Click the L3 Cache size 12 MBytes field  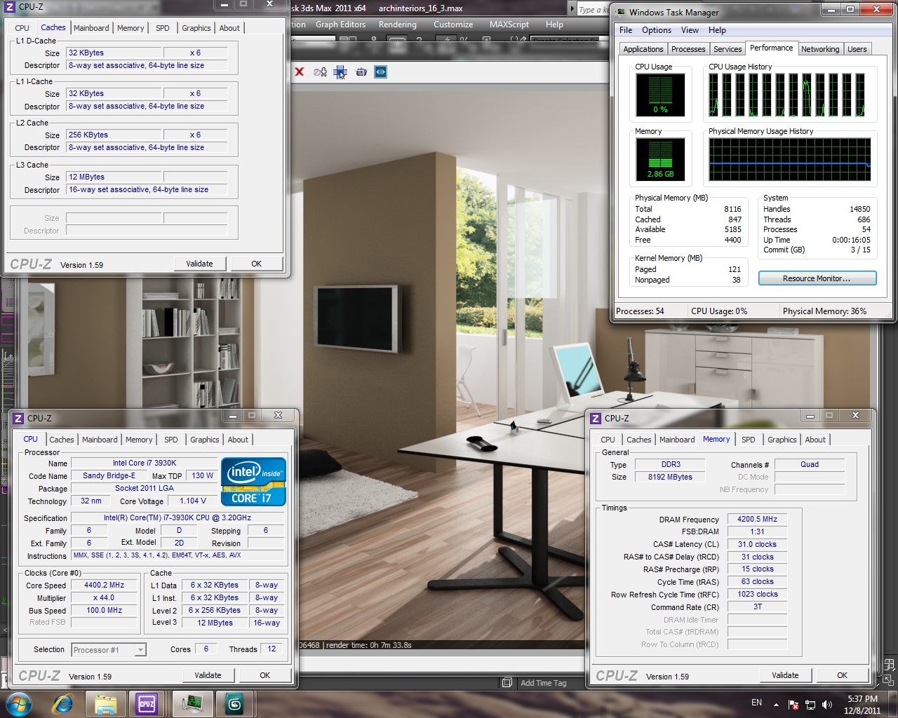[x=114, y=177]
